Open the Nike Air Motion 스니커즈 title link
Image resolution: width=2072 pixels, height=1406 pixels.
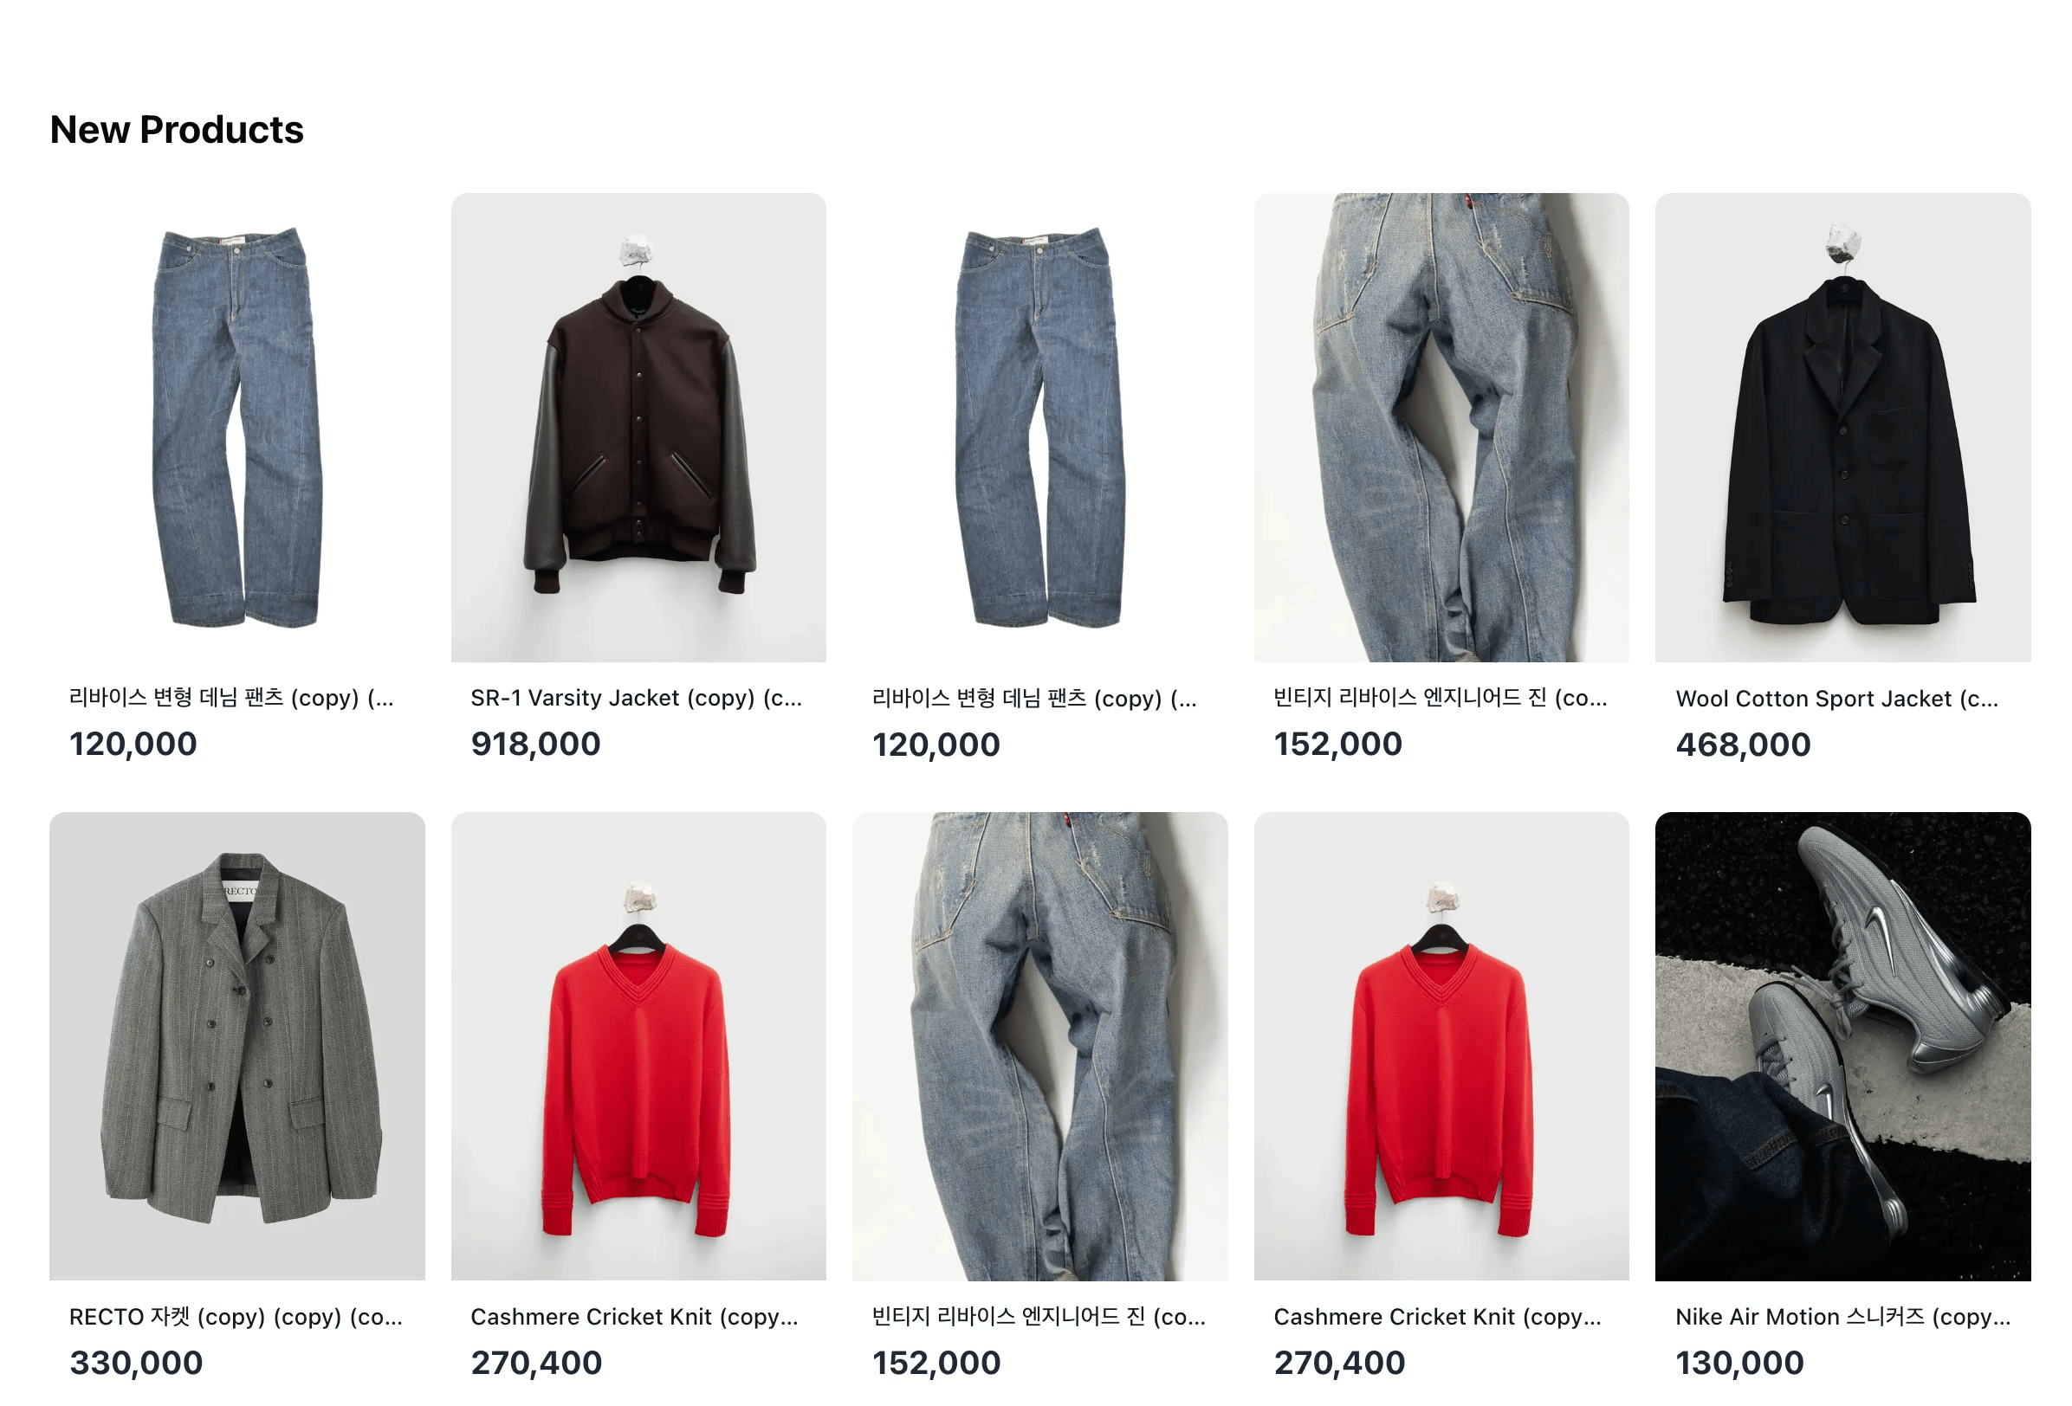tap(1842, 1317)
